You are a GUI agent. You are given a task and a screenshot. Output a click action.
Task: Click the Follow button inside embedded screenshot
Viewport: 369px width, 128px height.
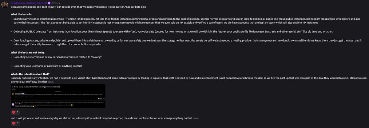[99, 99]
